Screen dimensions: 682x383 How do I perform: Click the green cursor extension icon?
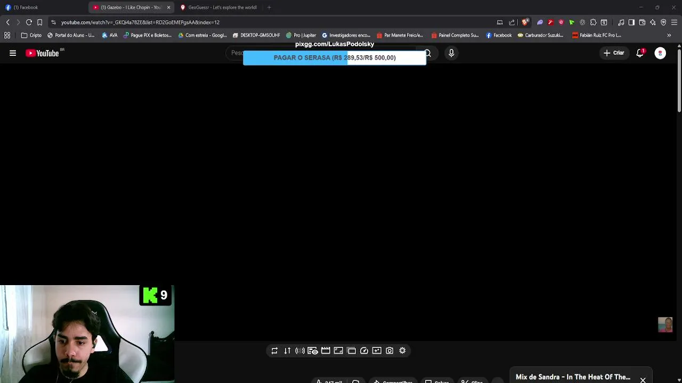click(572, 22)
